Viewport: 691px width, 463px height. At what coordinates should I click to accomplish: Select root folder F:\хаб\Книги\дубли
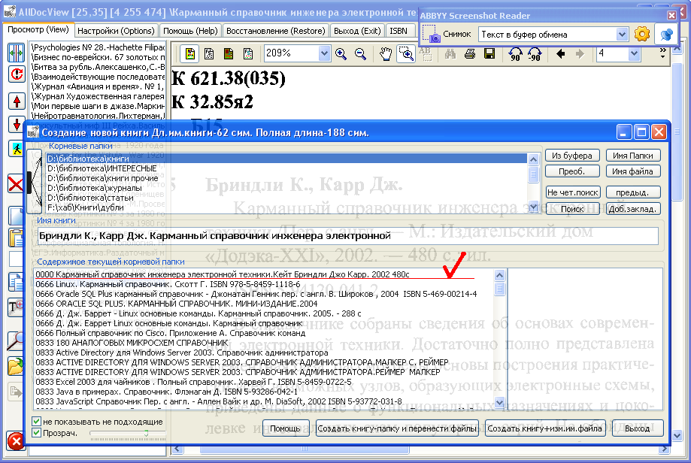click(286, 207)
